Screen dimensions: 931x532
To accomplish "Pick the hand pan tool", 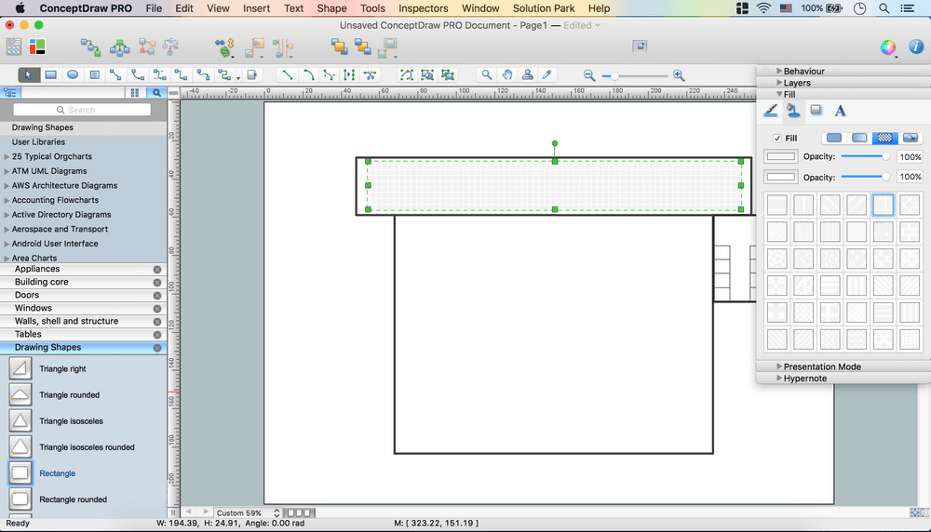I will [507, 74].
